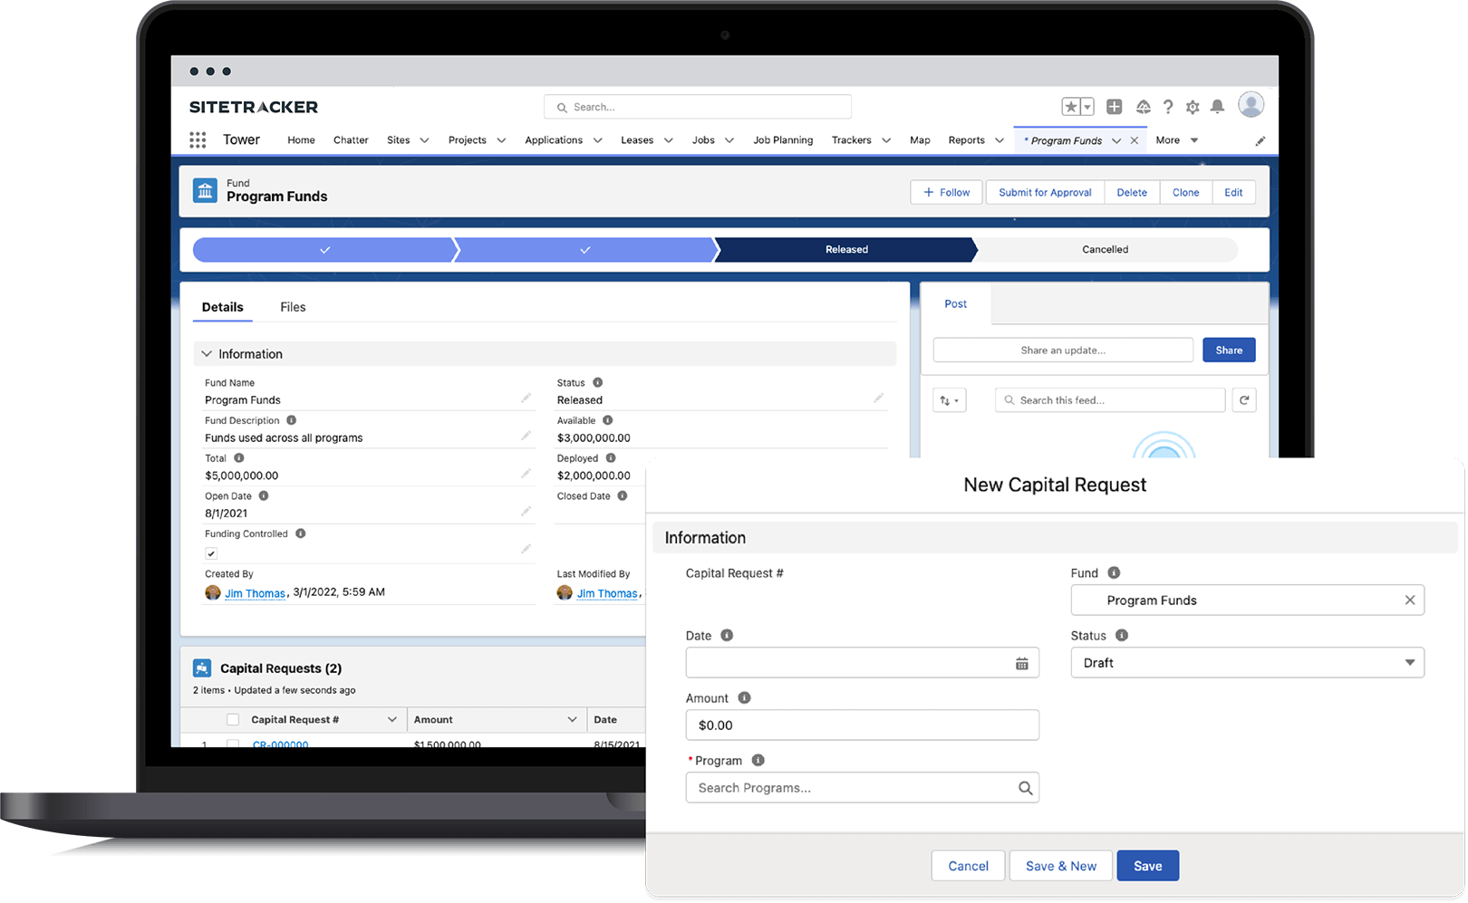This screenshot has width=1468, height=903.
Task: Open Salesforce Help question mark icon
Action: point(1168,106)
